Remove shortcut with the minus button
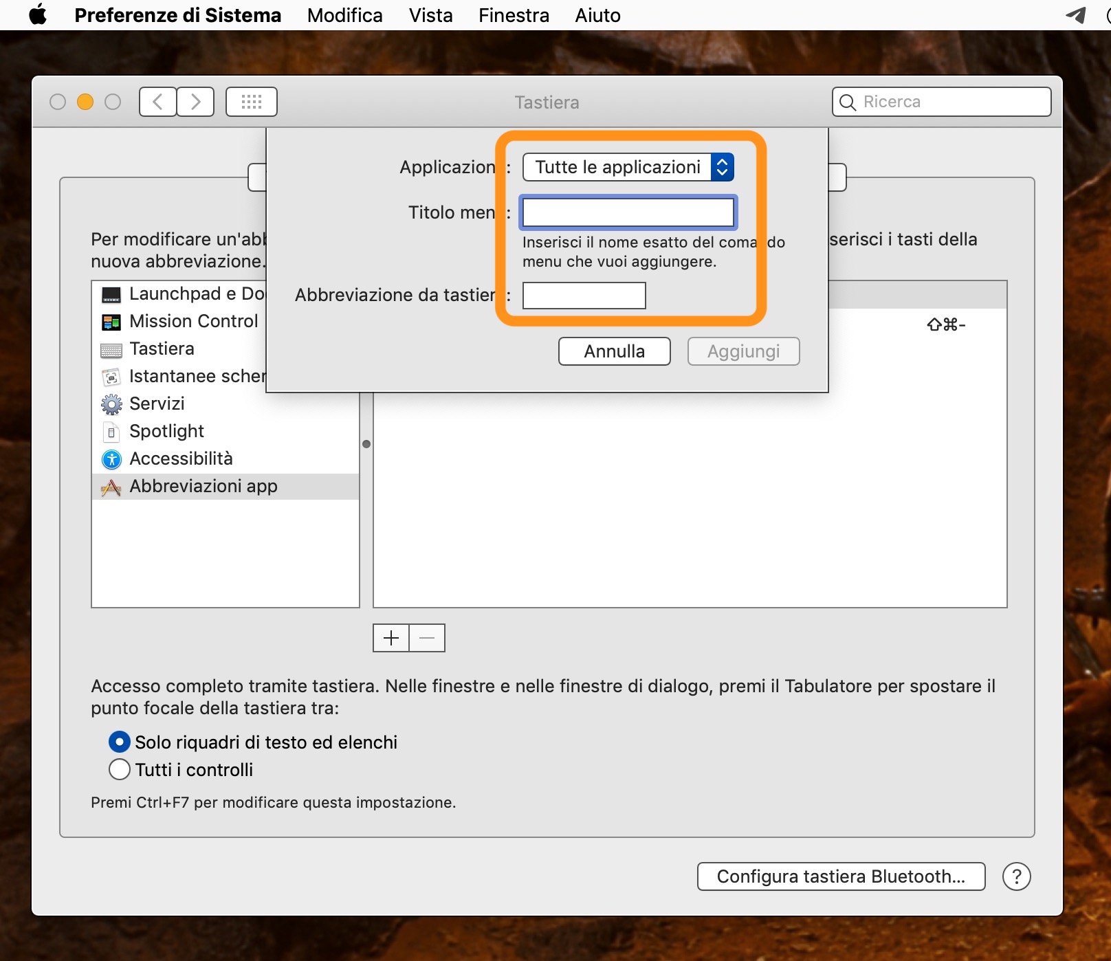The width and height of the screenshot is (1111, 961). (x=427, y=638)
